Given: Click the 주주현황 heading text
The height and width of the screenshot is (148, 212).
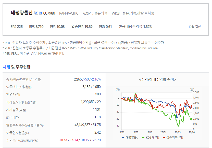Looking at the screenshot, I should 23,67.
